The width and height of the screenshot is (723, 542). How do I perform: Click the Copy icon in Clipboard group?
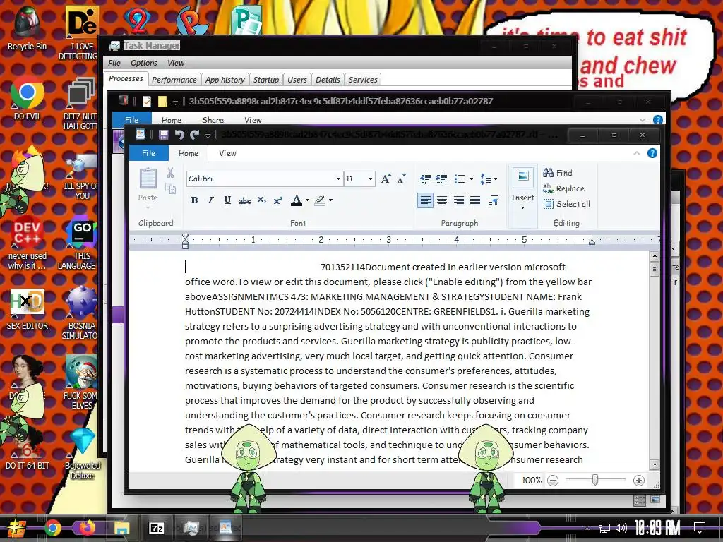171,188
